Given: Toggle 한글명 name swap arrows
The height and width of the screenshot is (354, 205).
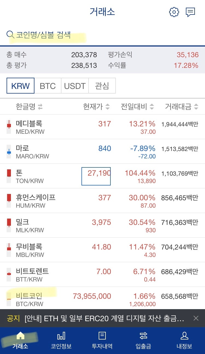Looking at the screenshot, I should 40,107.
